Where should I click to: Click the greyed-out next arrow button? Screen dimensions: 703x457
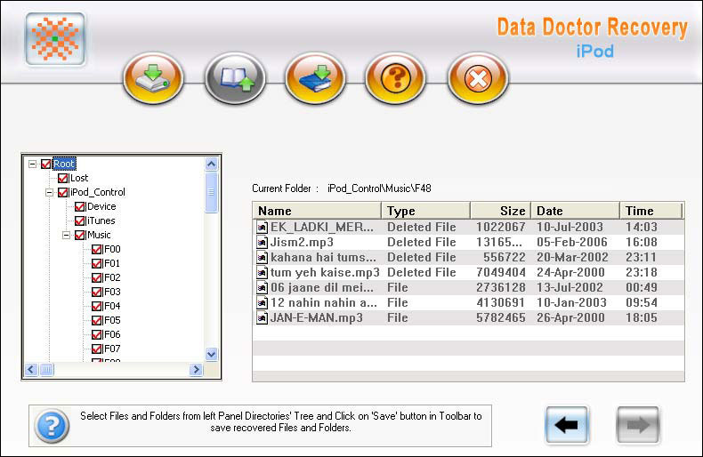(x=638, y=424)
